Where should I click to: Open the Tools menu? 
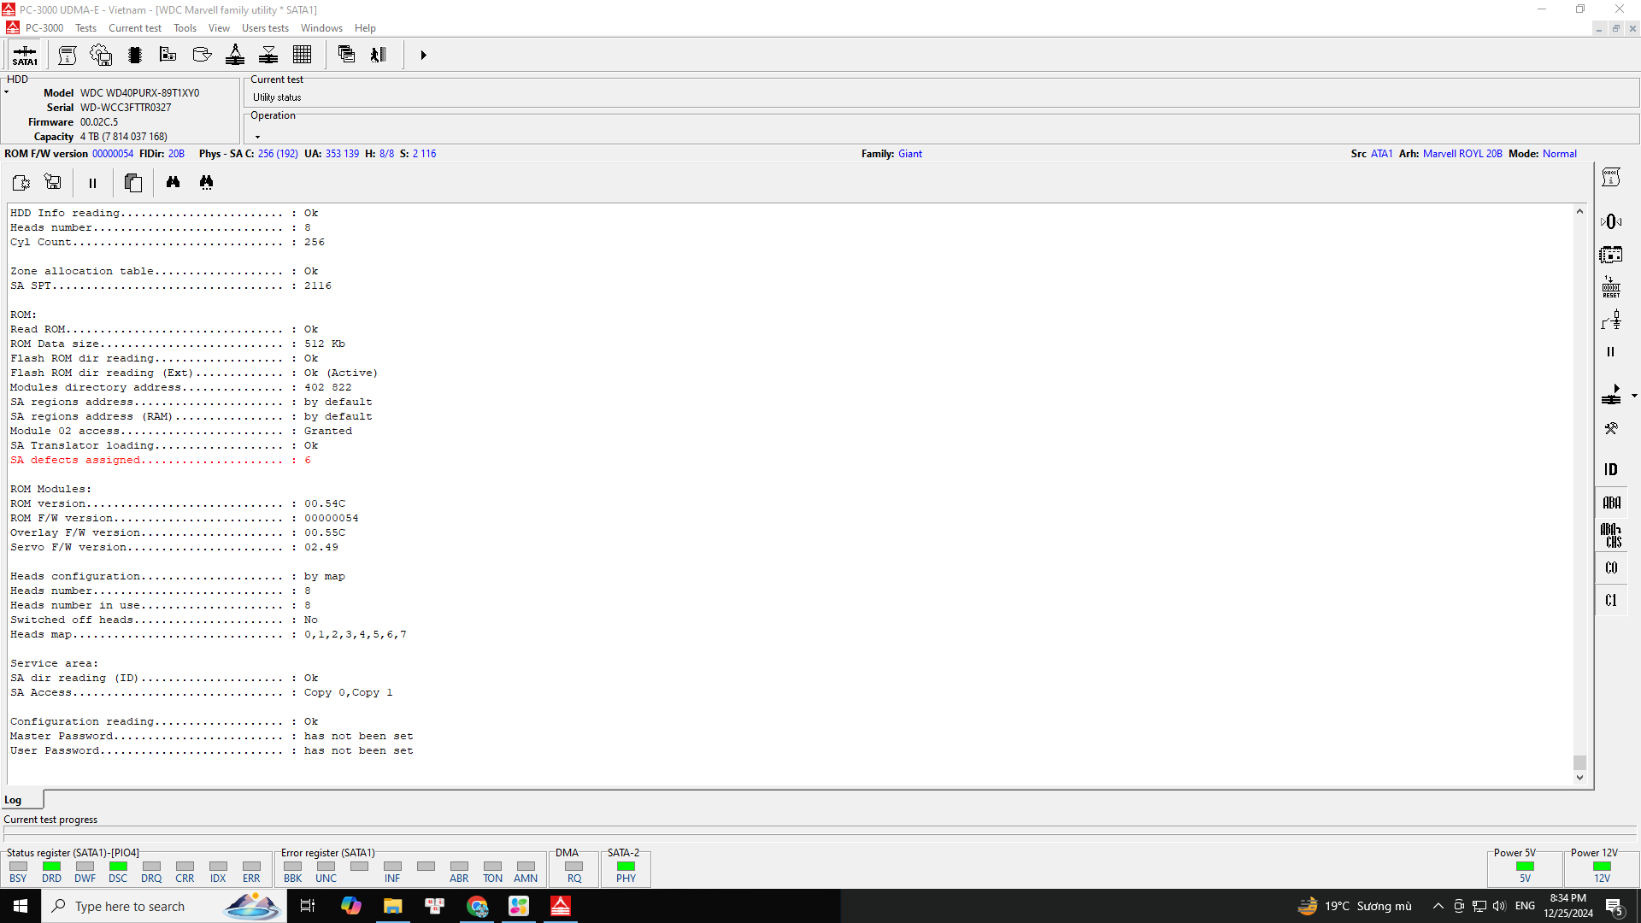[185, 28]
